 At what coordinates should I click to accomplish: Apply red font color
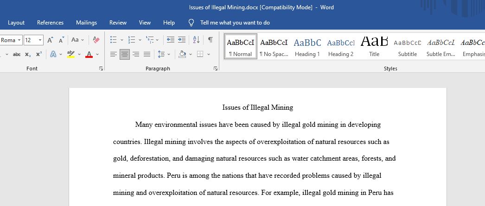(89, 54)
